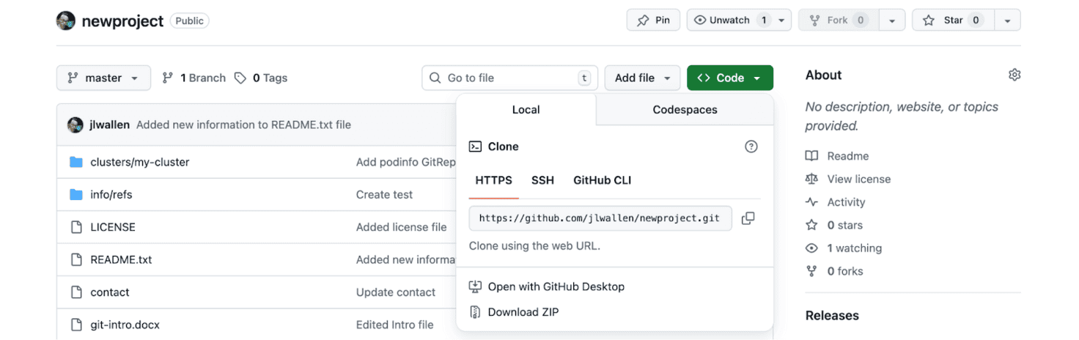Click the clusters/my-cluster folder icon
Screen dimensions: 1079x340
76,162
